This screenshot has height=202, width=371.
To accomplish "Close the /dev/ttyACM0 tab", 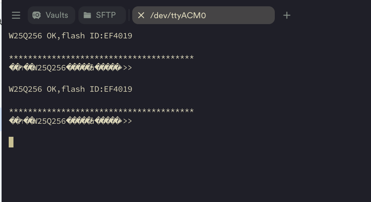I will (x=141, y=15).
